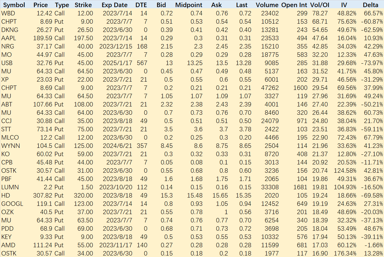The width and height of the screenshot is (384, 257).
Task: Select the OZK symbol cell
Action: click(x=7, y=212)
